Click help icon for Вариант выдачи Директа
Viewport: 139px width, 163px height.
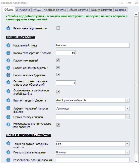(8, 100)
